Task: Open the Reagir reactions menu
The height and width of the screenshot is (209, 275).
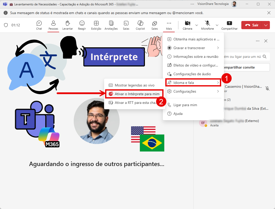Action: 82,25
